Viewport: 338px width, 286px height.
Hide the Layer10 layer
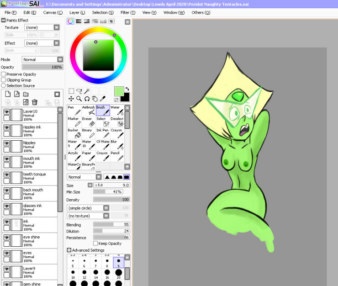pos(6,112)
